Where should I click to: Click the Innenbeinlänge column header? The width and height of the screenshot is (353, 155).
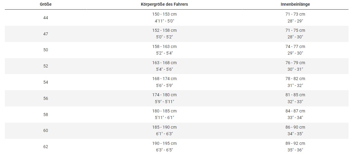coord(295,4)
